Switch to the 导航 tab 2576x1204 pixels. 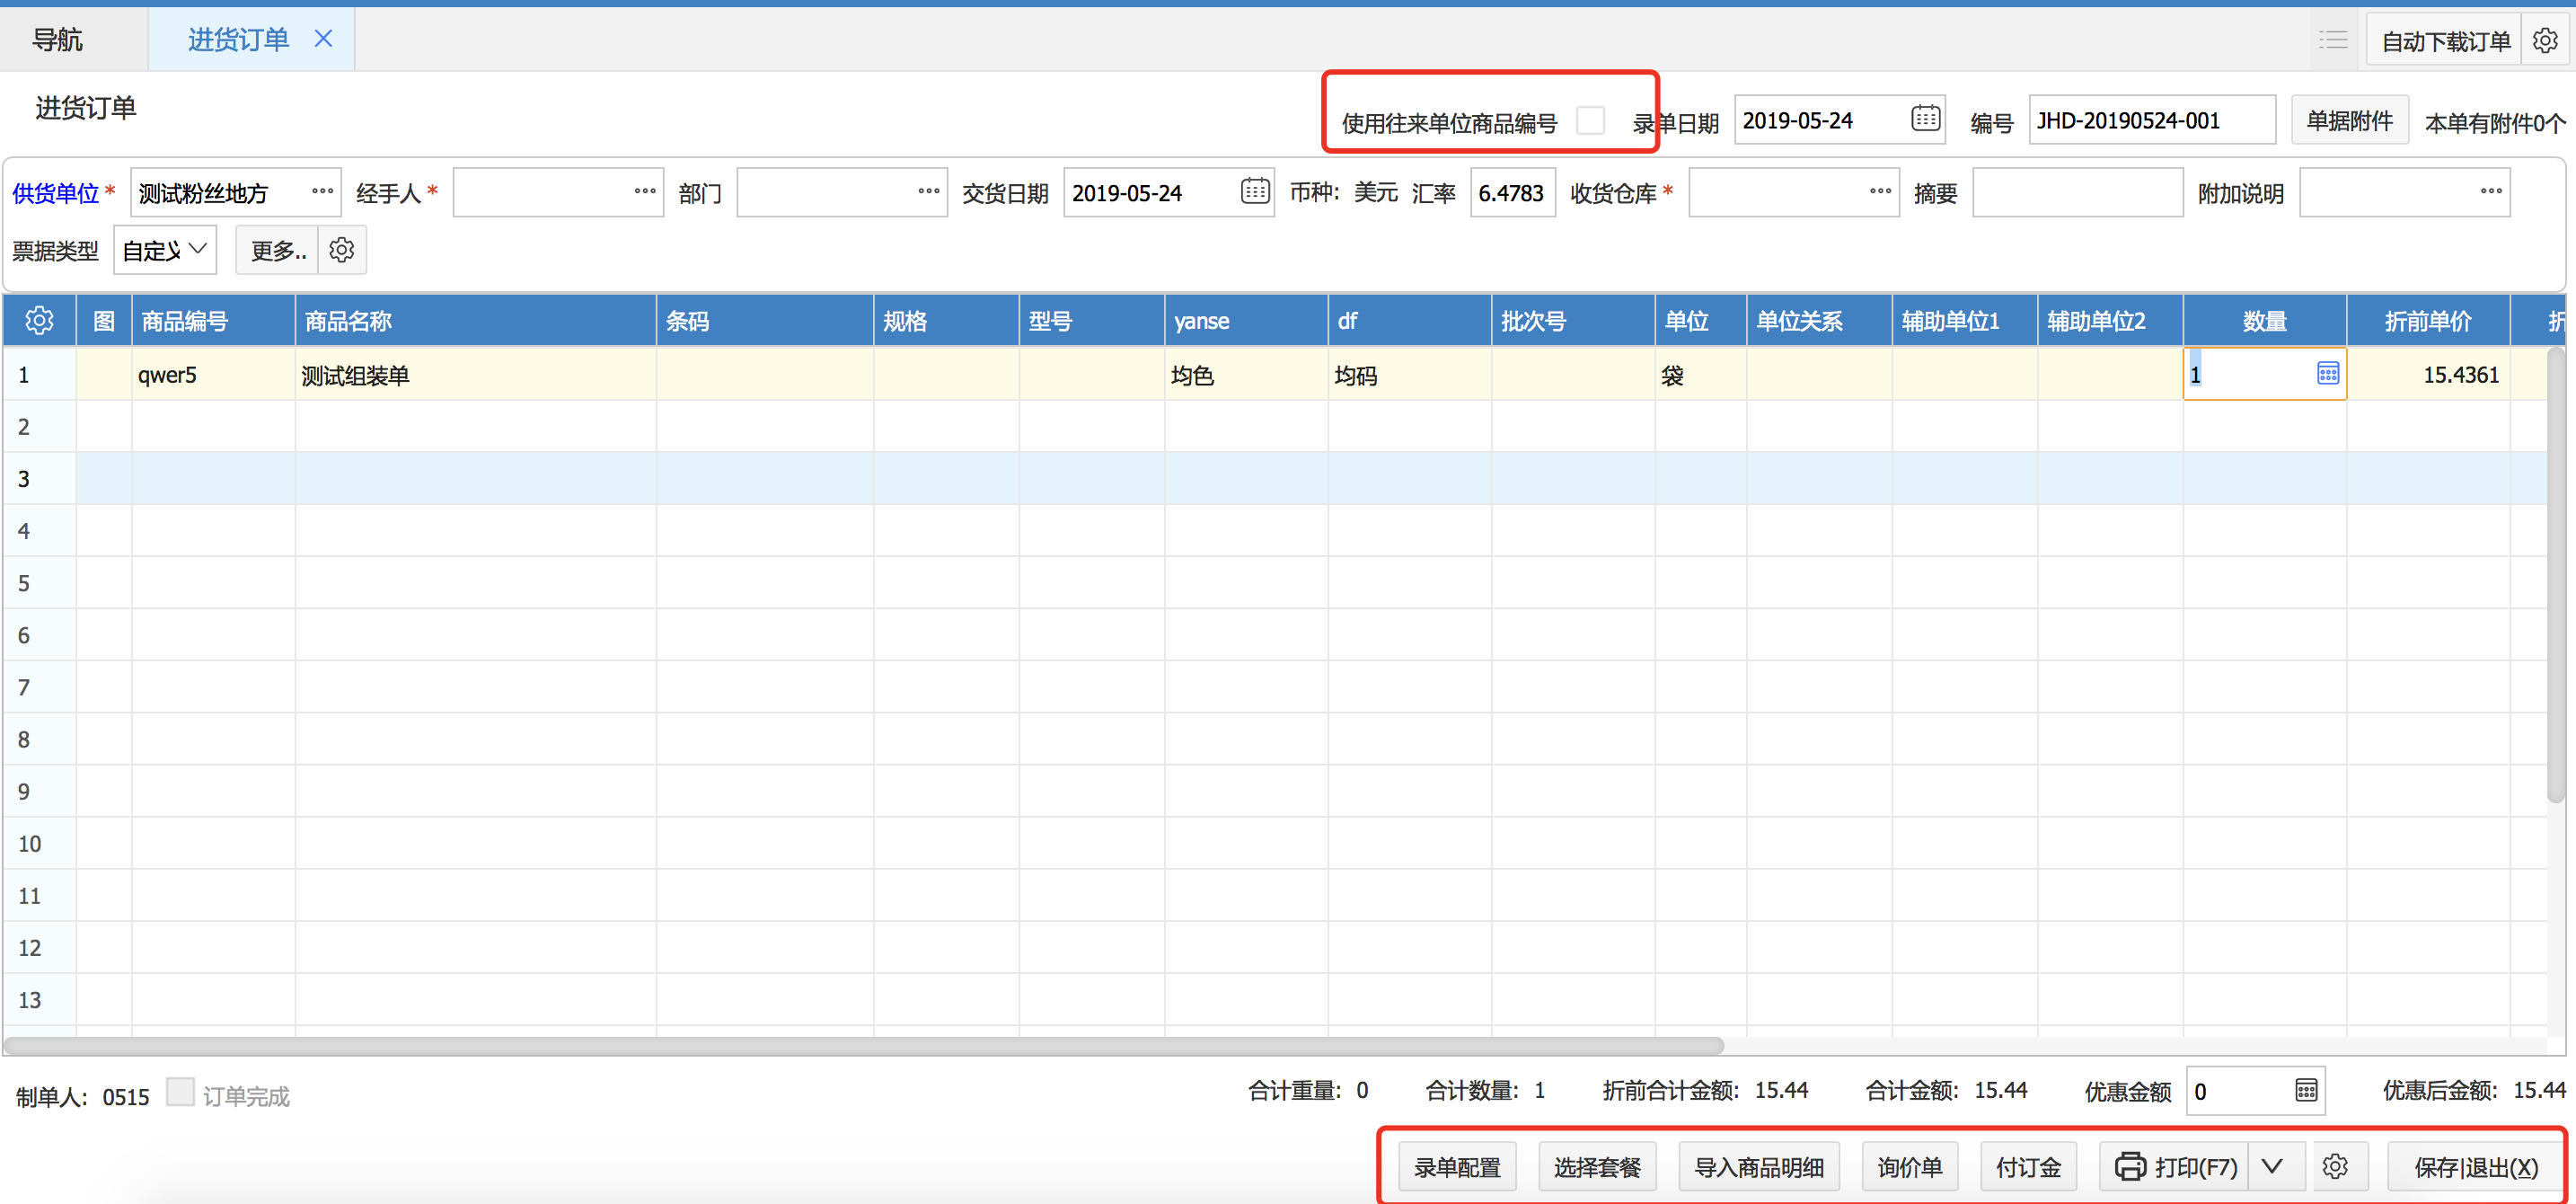point(57,40)
